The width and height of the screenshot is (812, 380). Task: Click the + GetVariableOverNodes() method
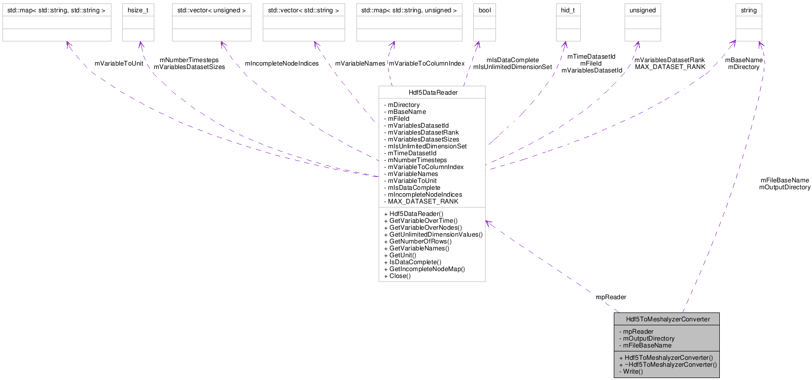[x=423, y=228]
